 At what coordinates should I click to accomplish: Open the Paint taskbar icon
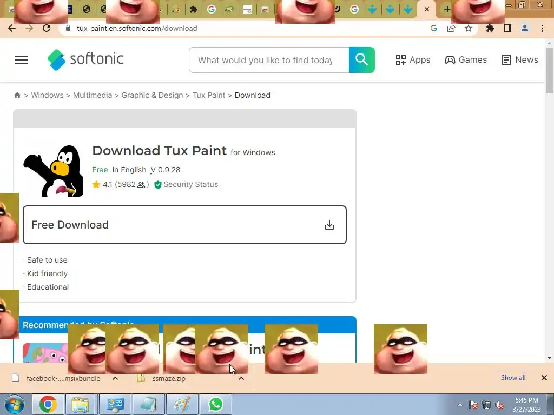[x=182, y=404]
